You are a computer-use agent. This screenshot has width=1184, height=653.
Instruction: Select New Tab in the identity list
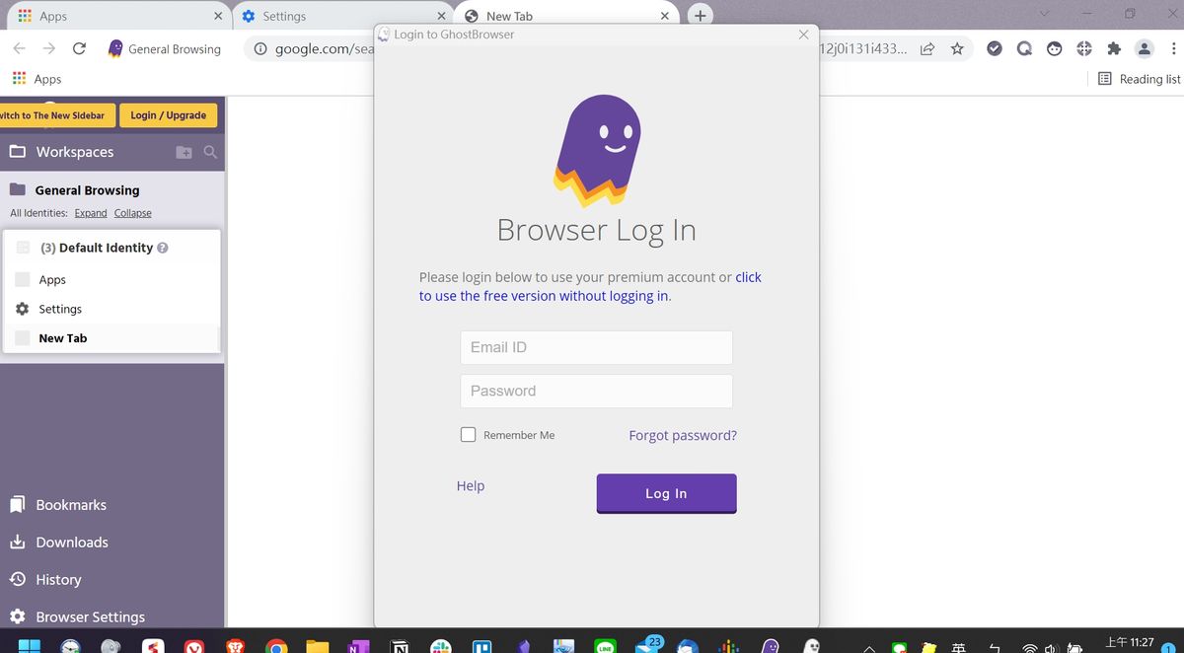click(63, 338)
